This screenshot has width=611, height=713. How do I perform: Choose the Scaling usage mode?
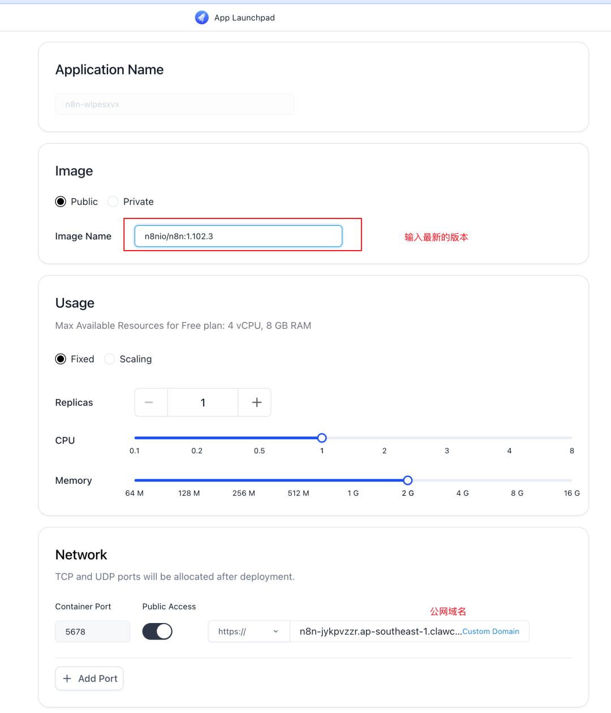pyautogui.click(x=110, y=359)
